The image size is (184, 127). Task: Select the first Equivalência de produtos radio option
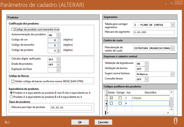(x=11, y=93)
